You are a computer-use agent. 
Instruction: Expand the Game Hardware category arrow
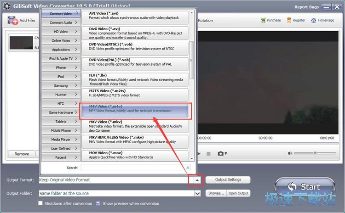click(x=76, y=112)
